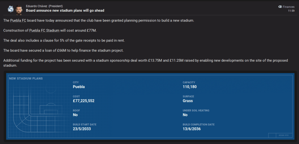Click the Roof value No
The height and width of the screenshot is (144, 299).
tap(75, 115)
